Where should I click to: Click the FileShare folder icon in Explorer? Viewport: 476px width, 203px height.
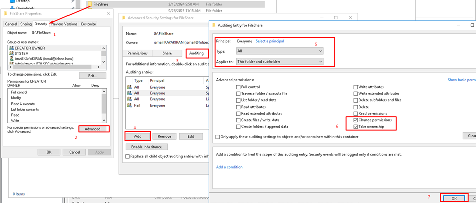coord(90,4)
